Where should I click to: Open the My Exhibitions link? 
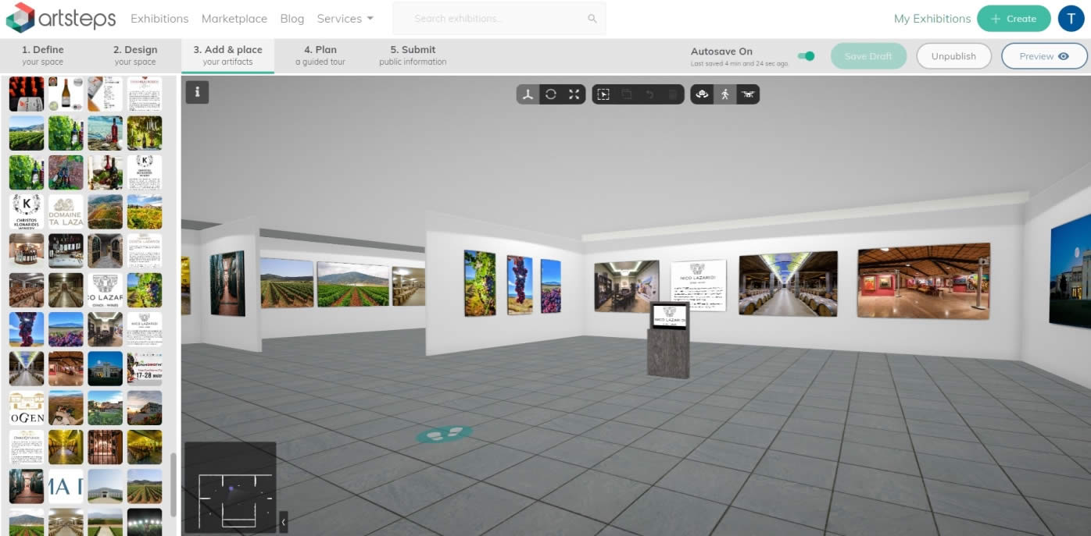[932, 19]
